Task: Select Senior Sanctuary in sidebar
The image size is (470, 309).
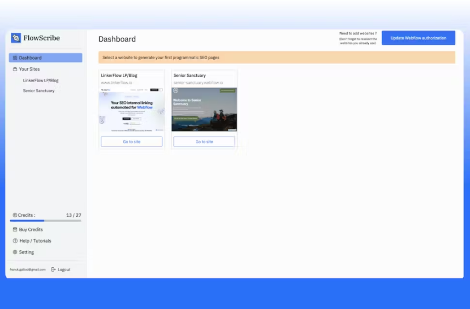Action: (39, 91)
